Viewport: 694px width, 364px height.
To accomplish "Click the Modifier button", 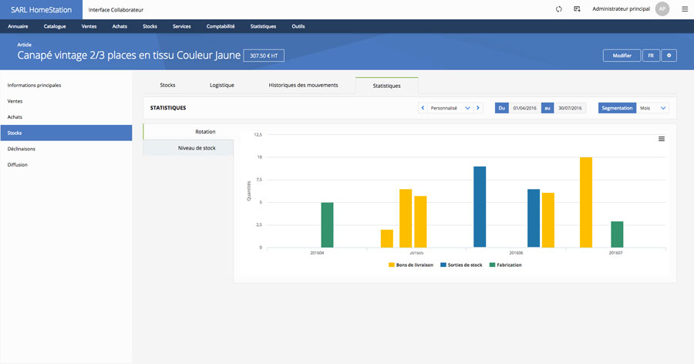I will click(x=622, y=56).
